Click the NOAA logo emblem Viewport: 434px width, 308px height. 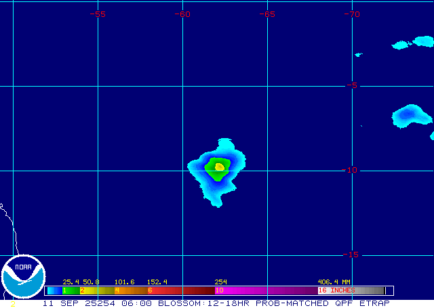(x=23, y=278)
